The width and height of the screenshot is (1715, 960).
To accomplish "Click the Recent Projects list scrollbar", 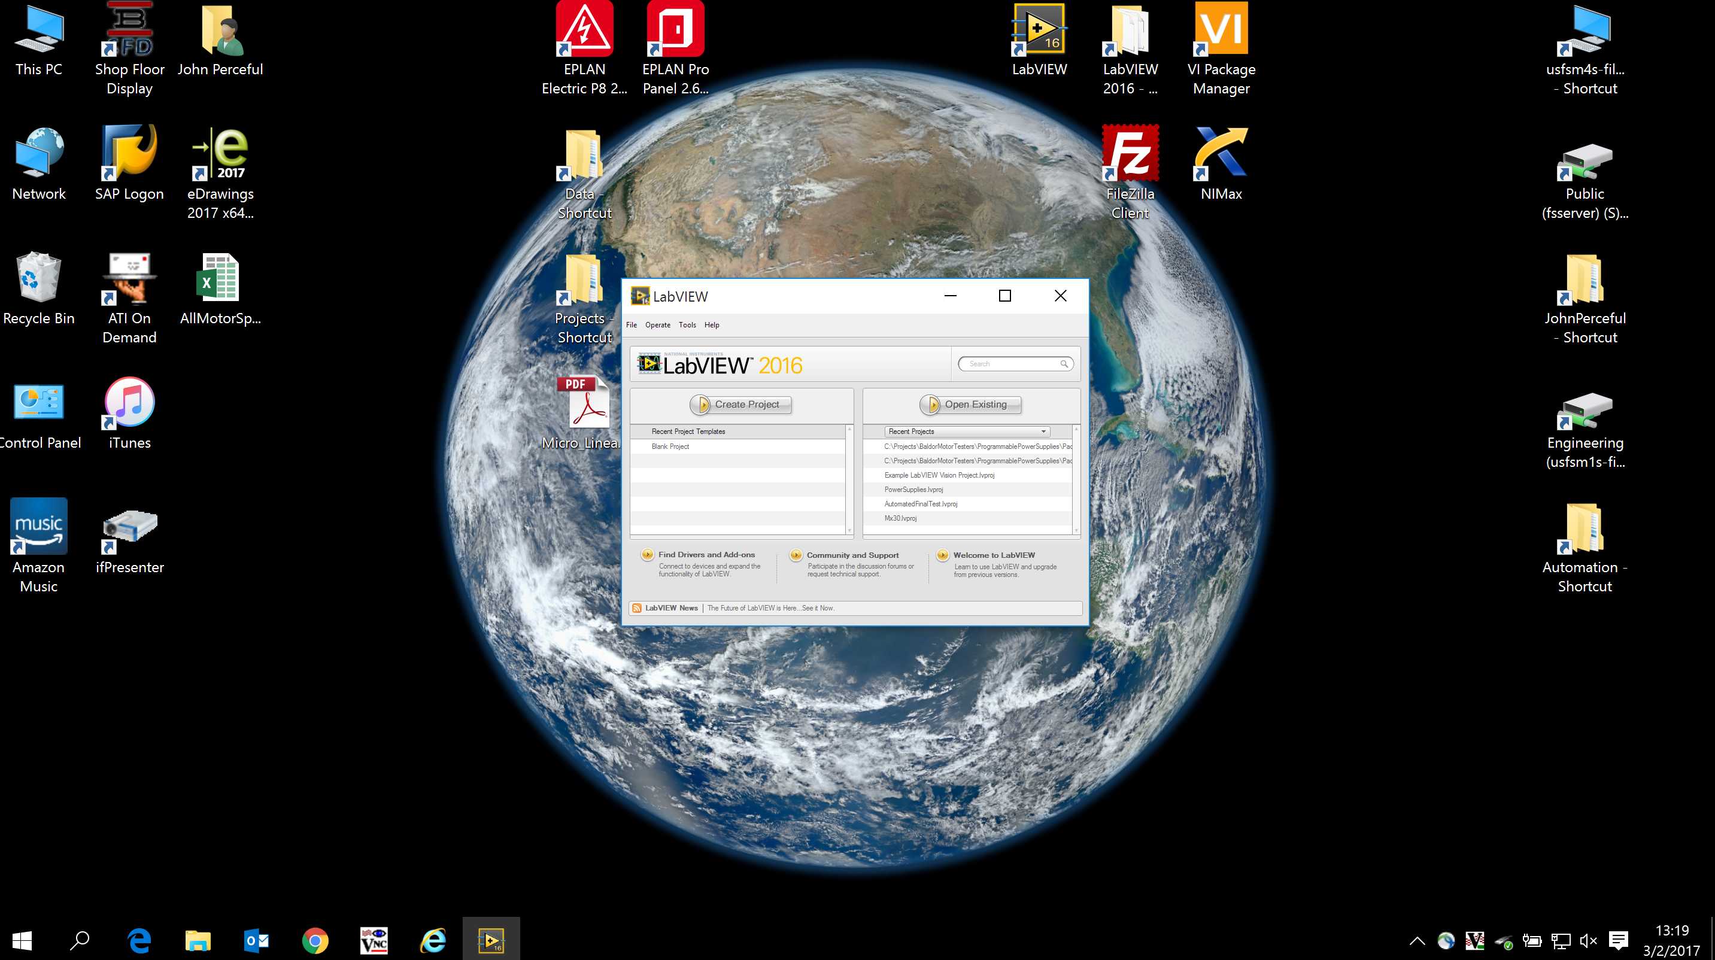I will coord(1076,479).
